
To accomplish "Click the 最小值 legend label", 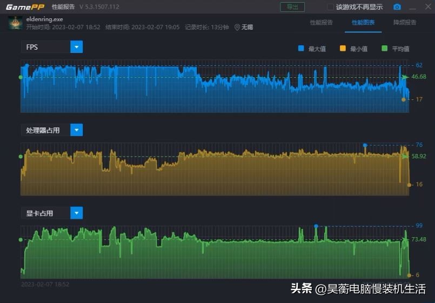I will (x=359, y=49).
